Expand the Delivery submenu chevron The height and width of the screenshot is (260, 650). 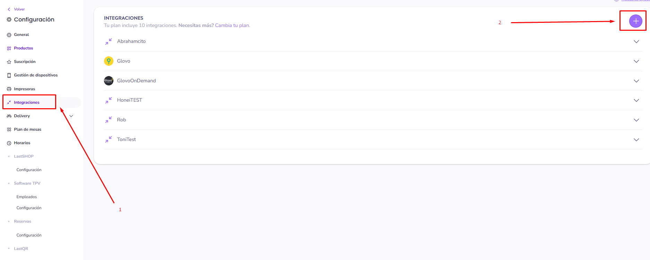click(71, 116)
